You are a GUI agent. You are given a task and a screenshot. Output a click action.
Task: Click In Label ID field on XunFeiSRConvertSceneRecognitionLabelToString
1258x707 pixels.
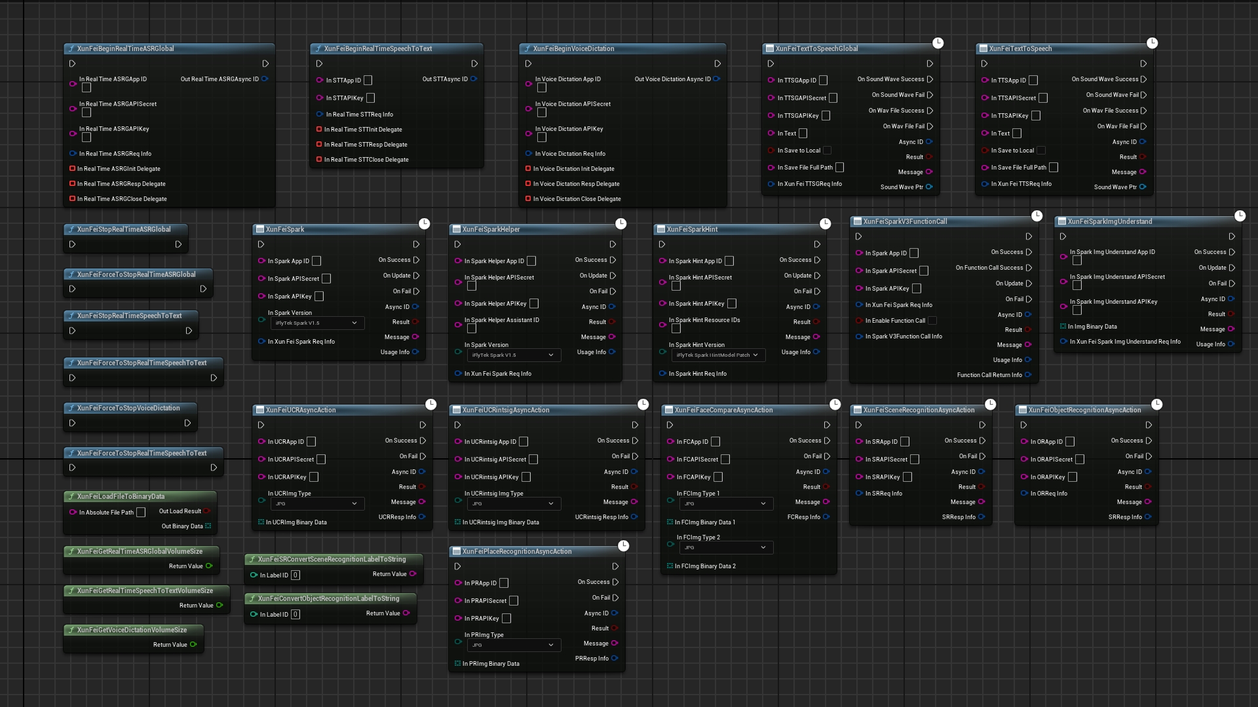(295, 575)
